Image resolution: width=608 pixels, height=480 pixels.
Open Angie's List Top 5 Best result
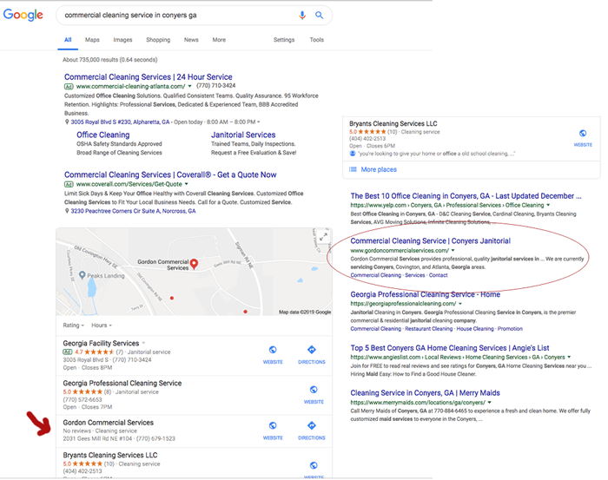[x=450, y=348]
